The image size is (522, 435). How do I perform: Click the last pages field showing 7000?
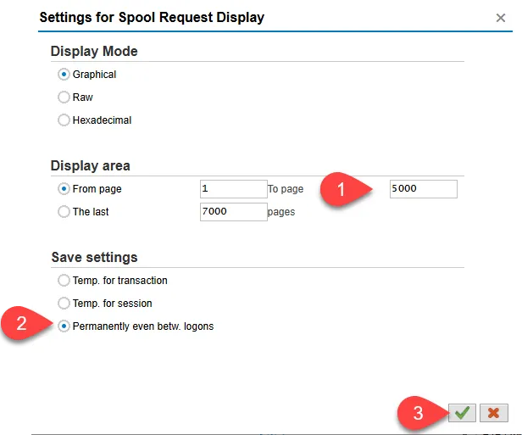(x=234, y=212)
